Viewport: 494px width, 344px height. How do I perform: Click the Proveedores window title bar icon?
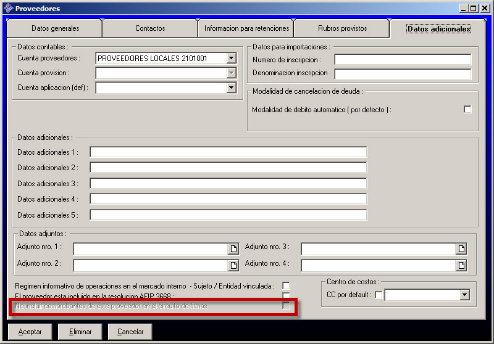7,8
